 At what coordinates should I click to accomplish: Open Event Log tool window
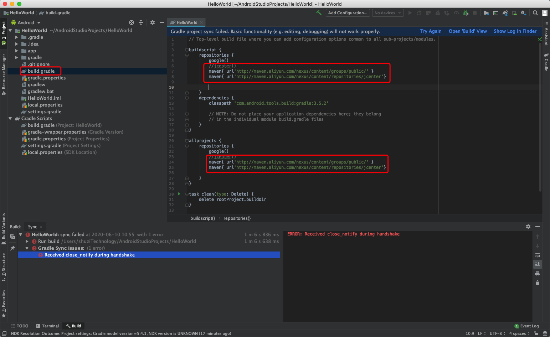527,326
